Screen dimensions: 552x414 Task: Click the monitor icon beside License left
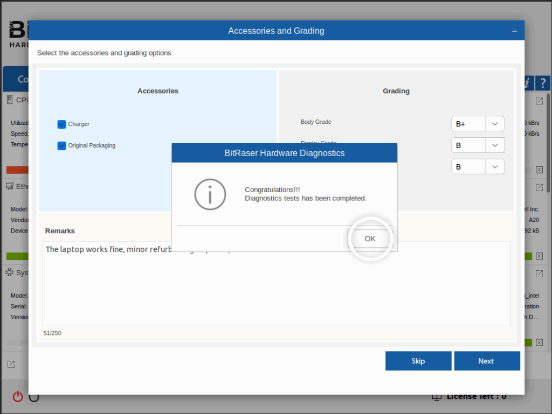coord(437,397)
